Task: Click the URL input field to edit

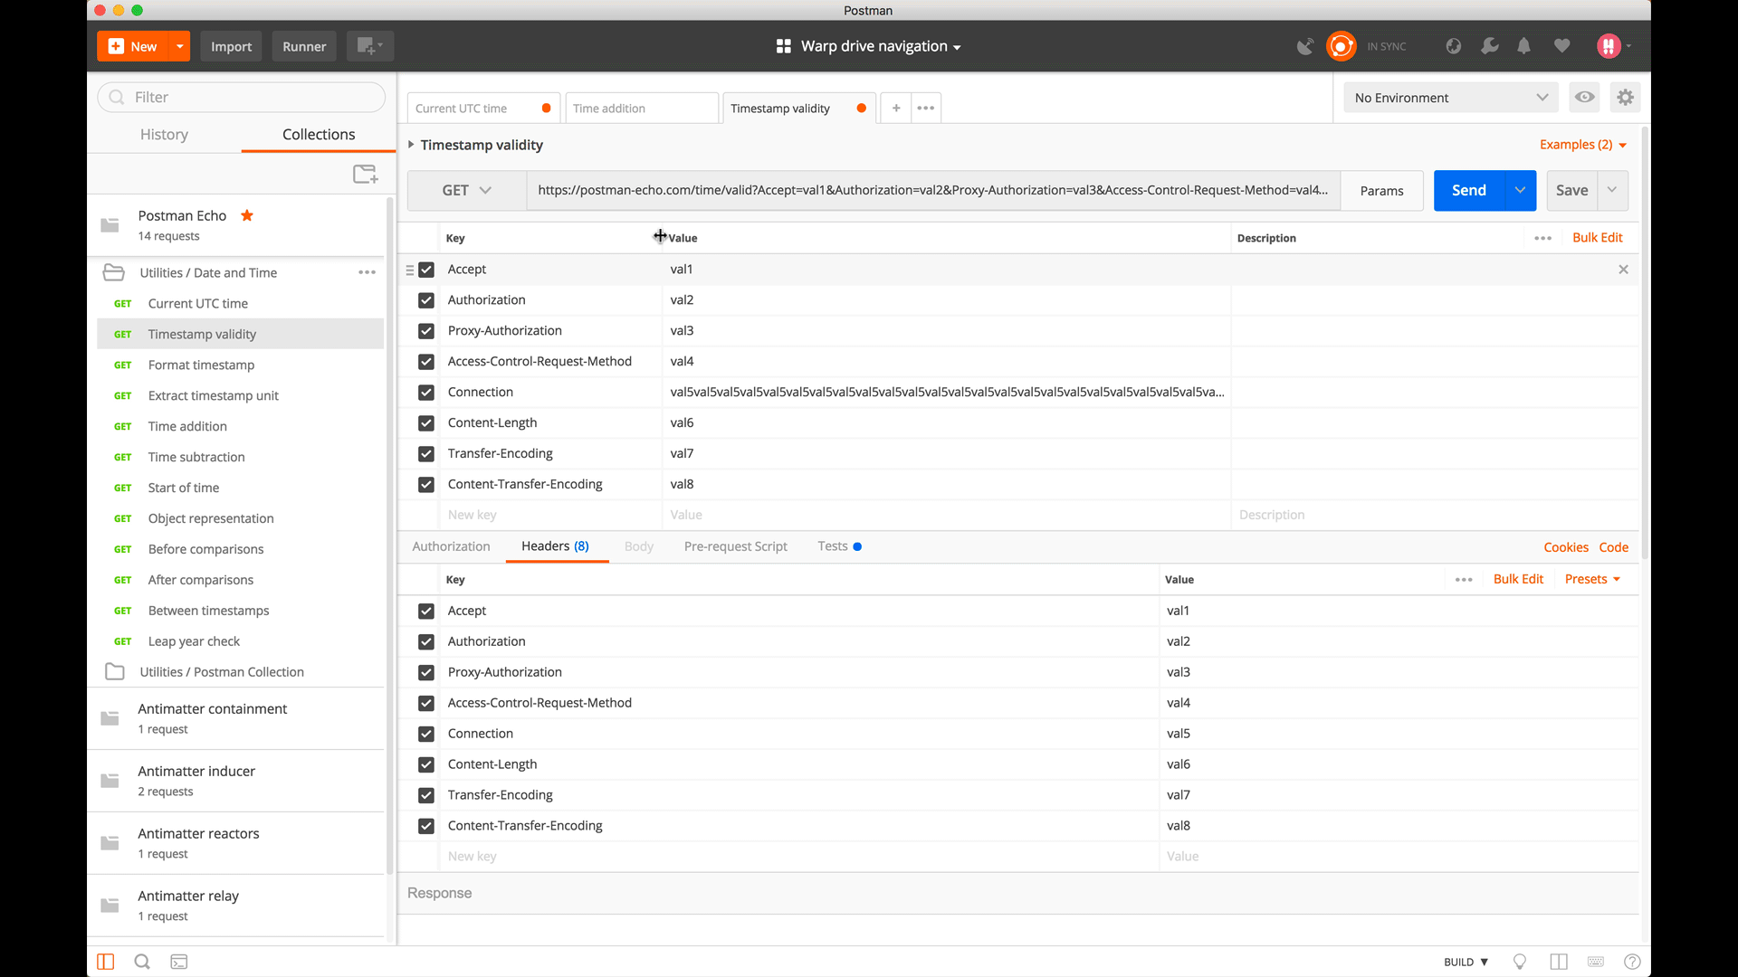Action: click(931, 190)
